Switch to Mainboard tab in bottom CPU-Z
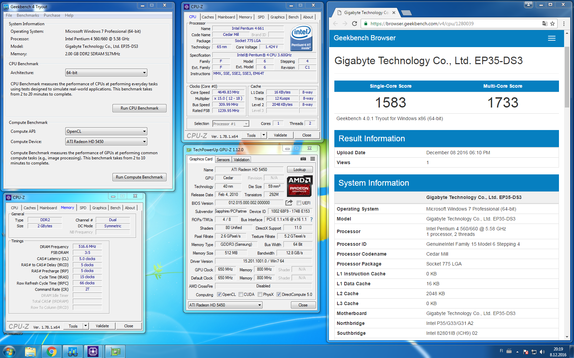The height and width of the screenshot is (358, 574). click(48, 208)
